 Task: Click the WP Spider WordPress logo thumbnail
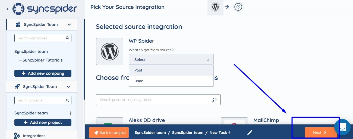(110, 52)
